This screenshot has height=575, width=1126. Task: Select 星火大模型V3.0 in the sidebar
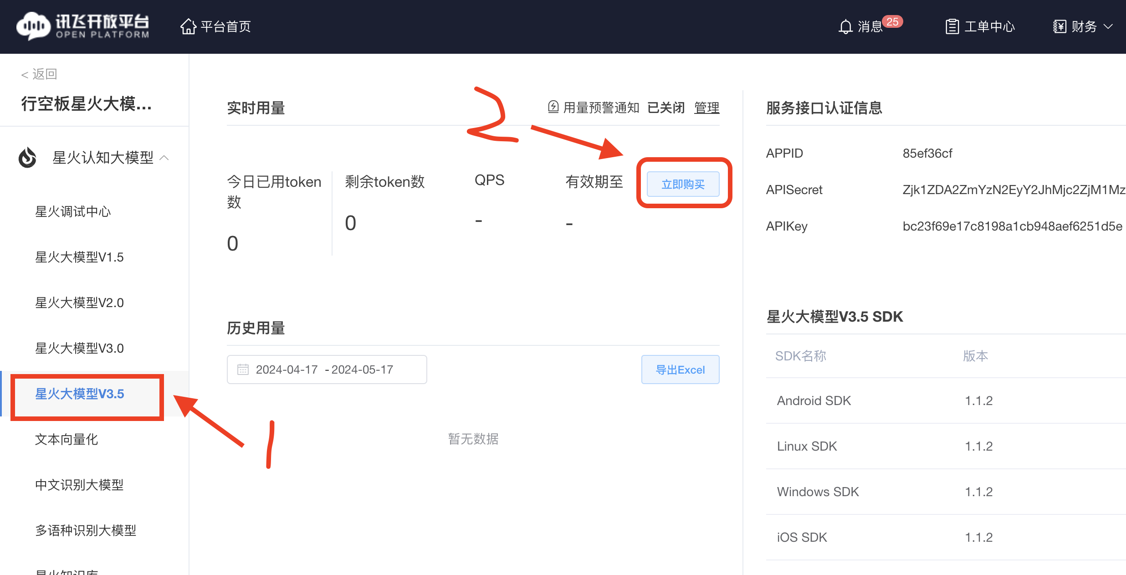tap(79, 348)
